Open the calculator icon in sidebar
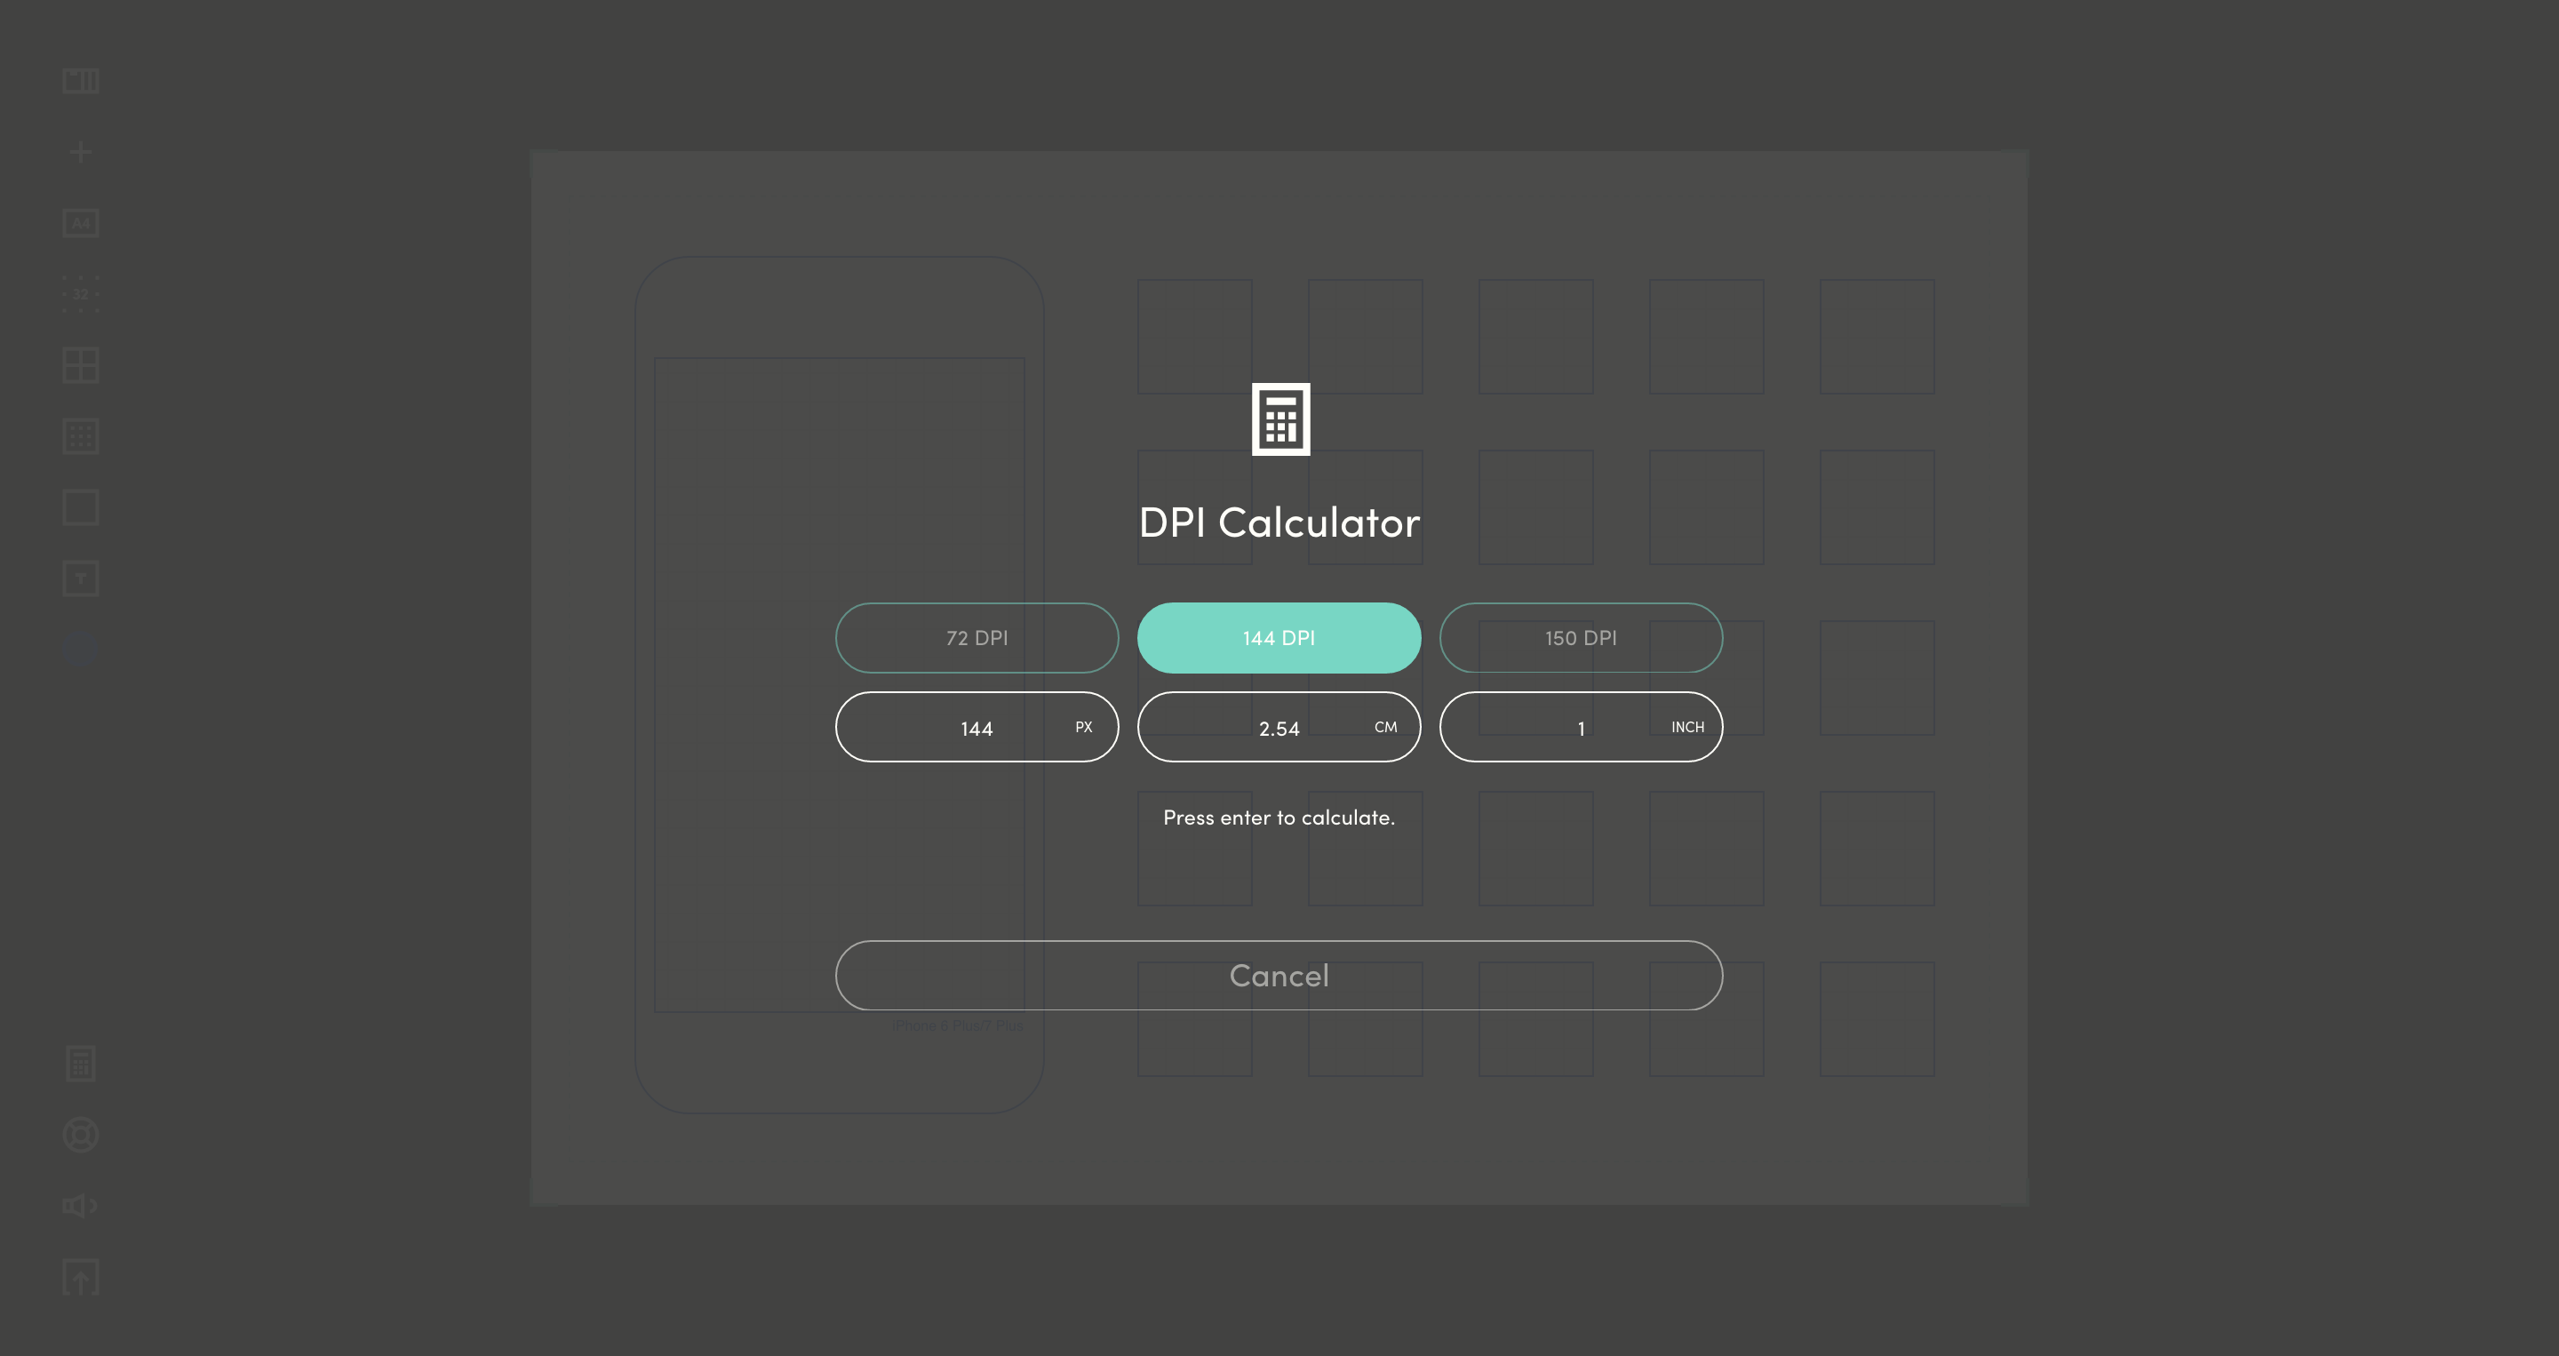The width and height of the screenshot is (2559, 1356). tap(81, 1063)
